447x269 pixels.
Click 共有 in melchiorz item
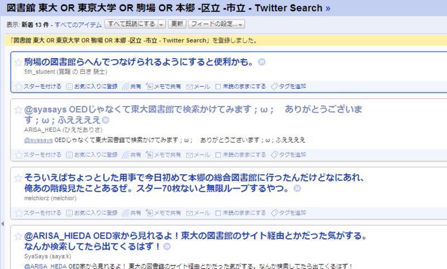[x=132, y=213]
